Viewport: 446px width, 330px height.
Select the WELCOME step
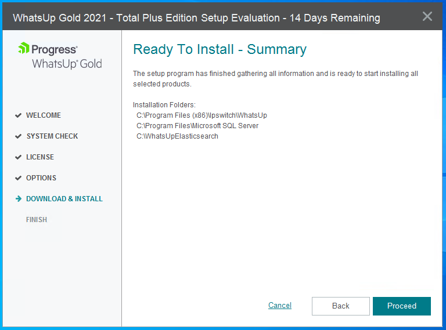click(x=44, y=115)
